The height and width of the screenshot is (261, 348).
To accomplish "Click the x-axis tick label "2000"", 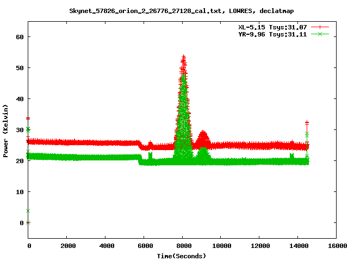I will click(x=68, y=246).
